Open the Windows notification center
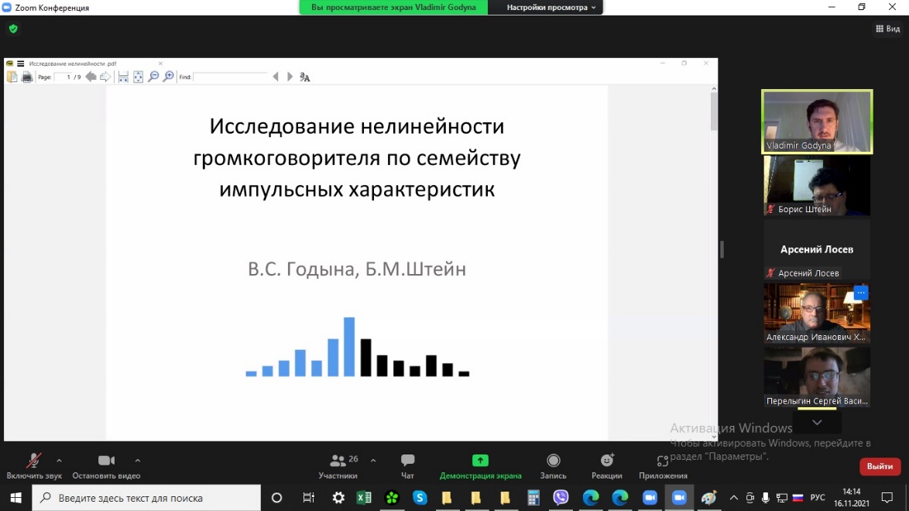 point(887,498)
